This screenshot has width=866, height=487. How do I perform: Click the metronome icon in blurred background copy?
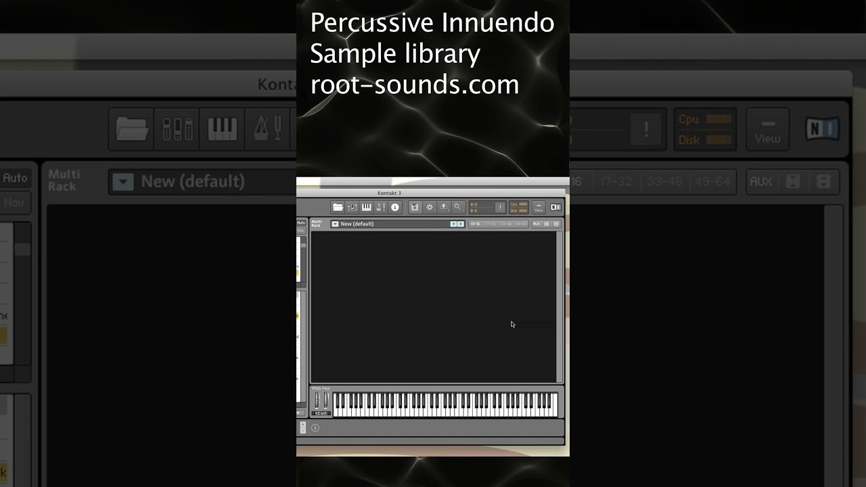pyautogui.click(x=267, y=128)
